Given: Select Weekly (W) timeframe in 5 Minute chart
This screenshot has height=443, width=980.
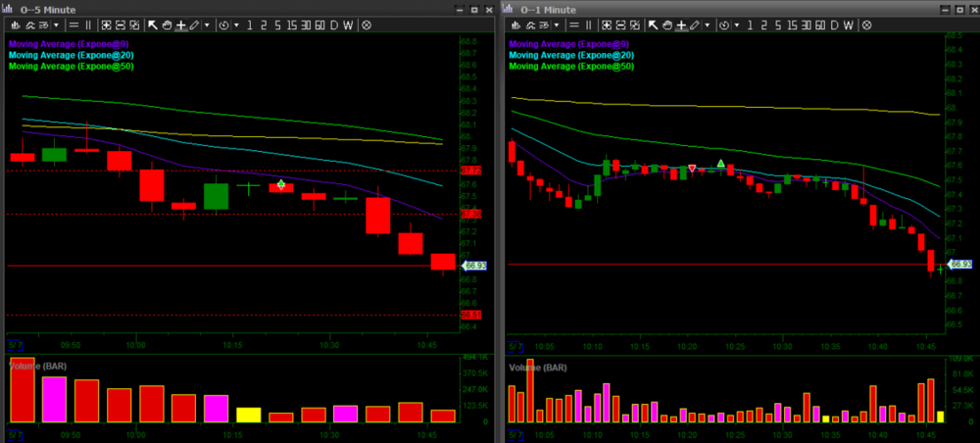Looking at the screenshot, I should click(348, 24).
